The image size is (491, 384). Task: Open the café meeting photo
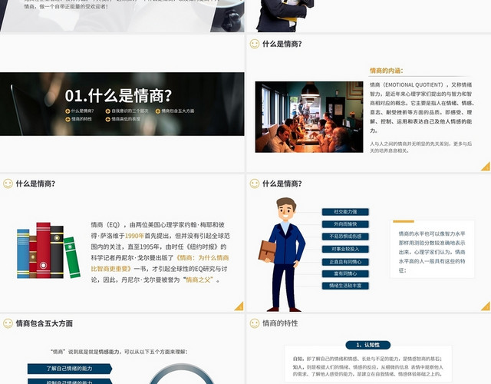pos(309,117)
